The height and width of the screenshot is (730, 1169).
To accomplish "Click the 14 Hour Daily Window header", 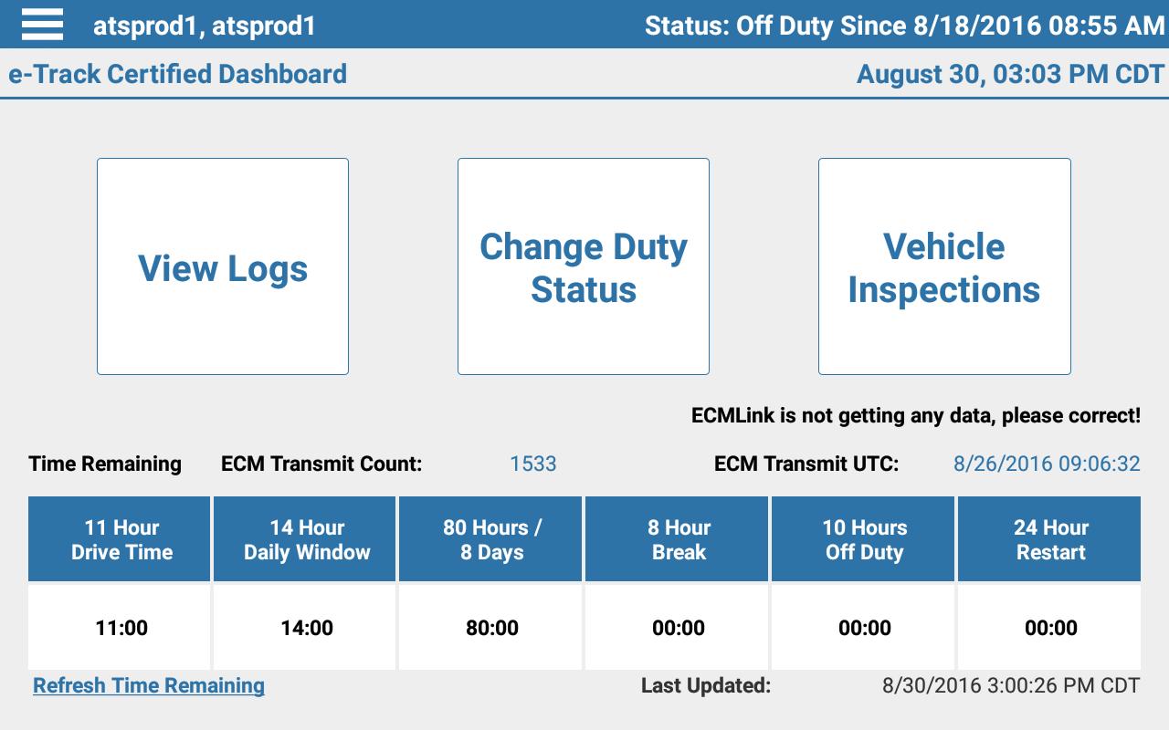I will coord(304,538).
